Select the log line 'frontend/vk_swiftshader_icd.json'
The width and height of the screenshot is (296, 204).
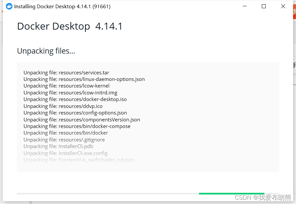pos(79,160)
